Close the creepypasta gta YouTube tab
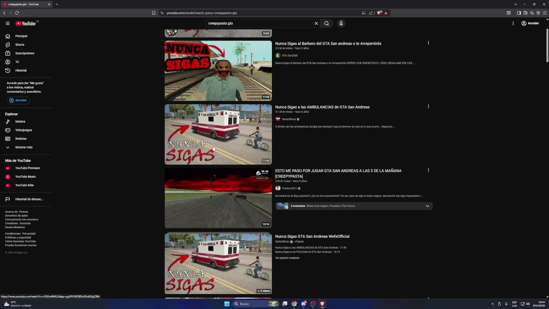The image size is (549, 309). 49,4
